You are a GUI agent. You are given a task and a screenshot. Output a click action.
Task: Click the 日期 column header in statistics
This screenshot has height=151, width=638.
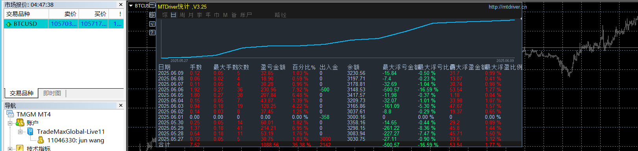tap(165, 67)
